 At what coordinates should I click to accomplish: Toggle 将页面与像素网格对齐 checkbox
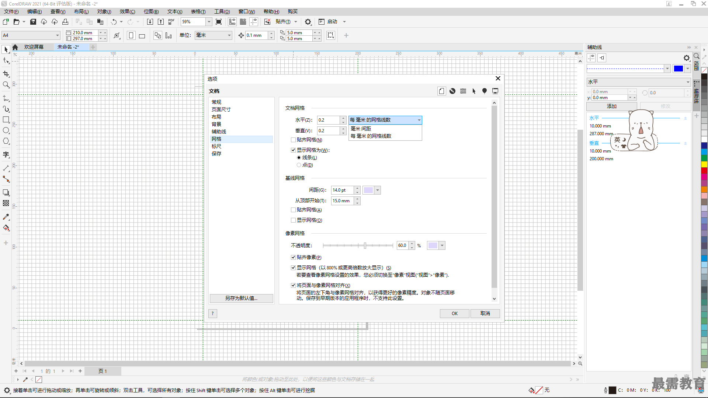tap(294, 286)
